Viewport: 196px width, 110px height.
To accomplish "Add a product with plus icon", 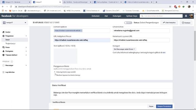I will [x=12, y=61].
